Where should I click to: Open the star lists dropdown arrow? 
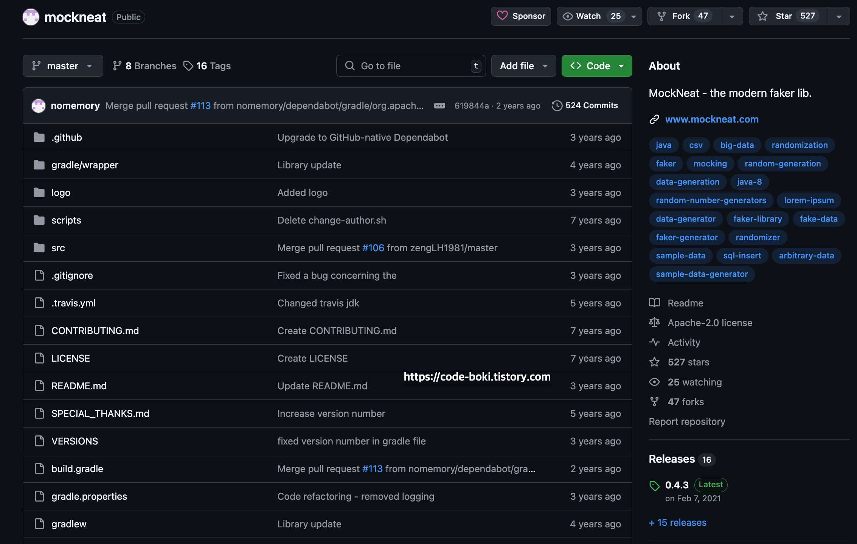[839, 16]
